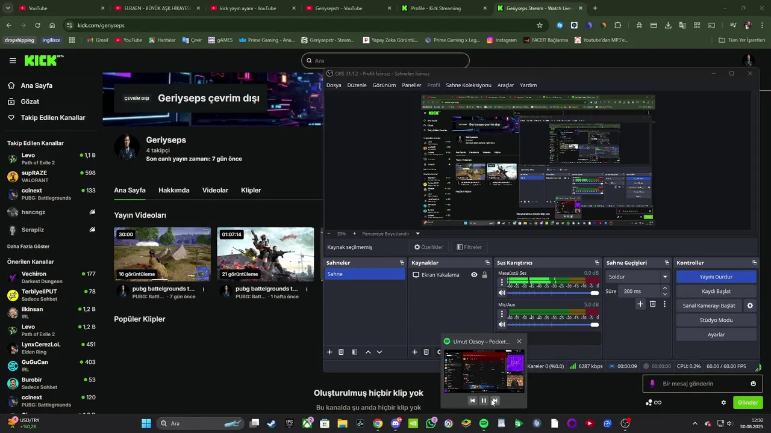Open virtual camera settings gear
Viewport: 771px width, 433px height.
(x=750, y=306)
